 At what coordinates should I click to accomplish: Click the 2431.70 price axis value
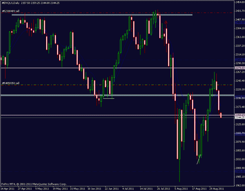click(x=240, y=11)
